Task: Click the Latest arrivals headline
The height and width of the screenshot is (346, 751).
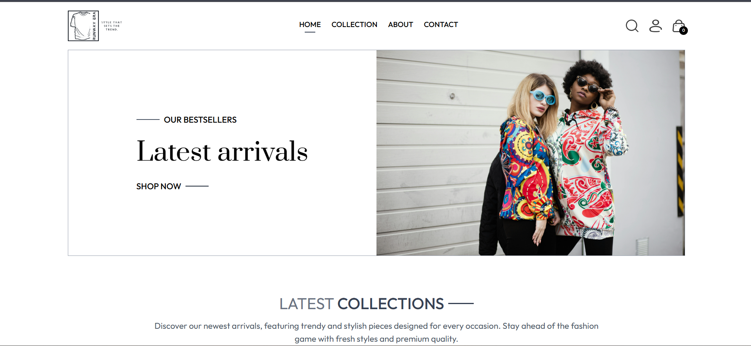Action: pyautogui.click(x=222, y=151)
